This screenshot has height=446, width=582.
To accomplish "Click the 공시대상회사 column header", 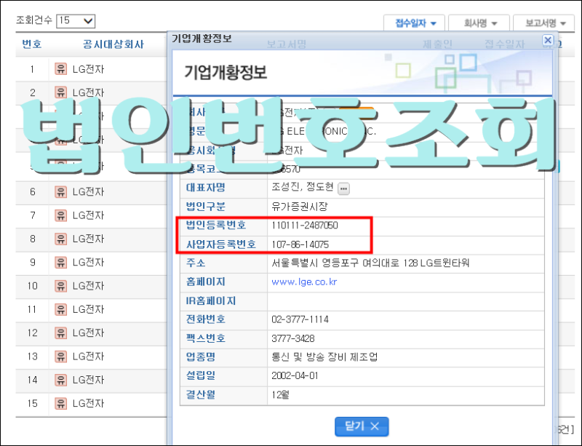I will (113, 44).
